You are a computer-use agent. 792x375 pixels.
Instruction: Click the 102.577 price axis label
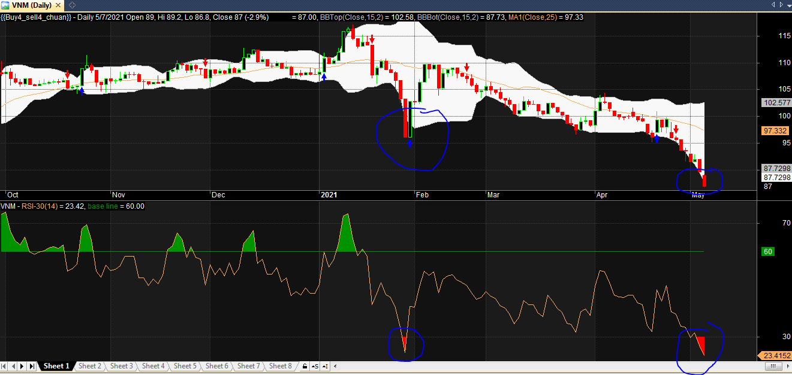pyautogui.click(x=776, y=103)
